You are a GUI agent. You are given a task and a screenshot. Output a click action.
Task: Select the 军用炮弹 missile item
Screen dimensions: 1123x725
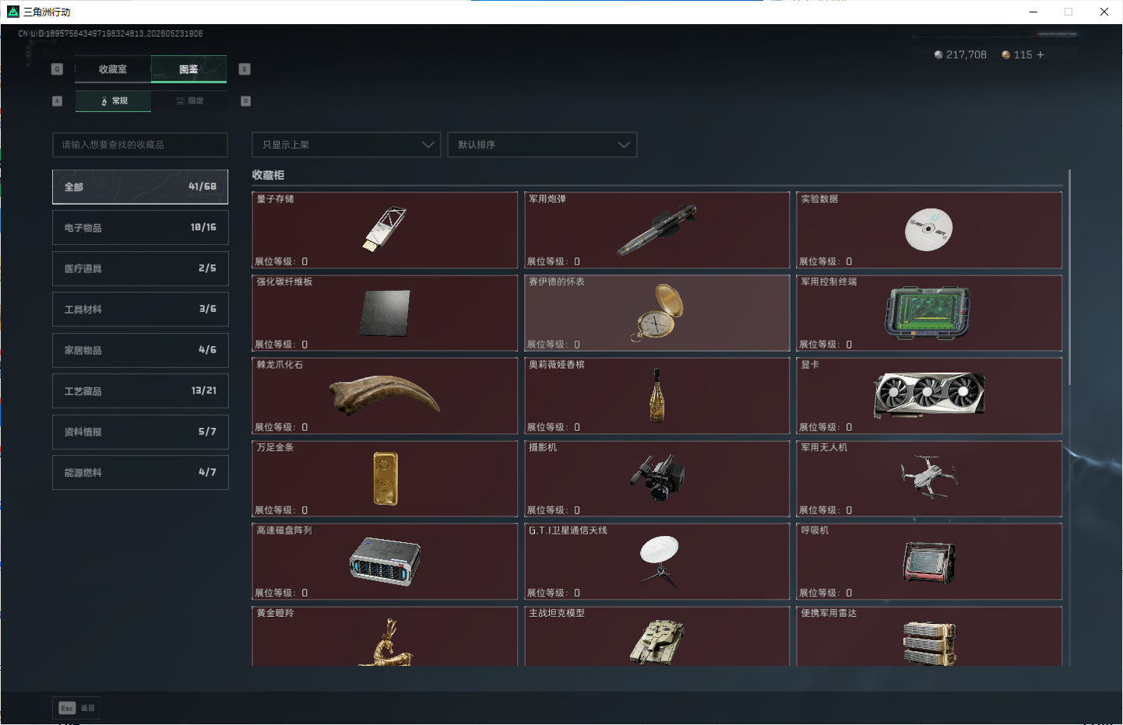(657, 230)
